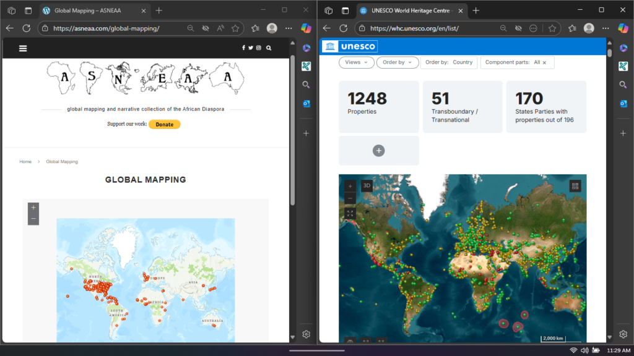Image resolution: width=634 pixels, height=356 pixels.
Task: Zoom out on the UNESCO map
Action: tap(350, 198)
